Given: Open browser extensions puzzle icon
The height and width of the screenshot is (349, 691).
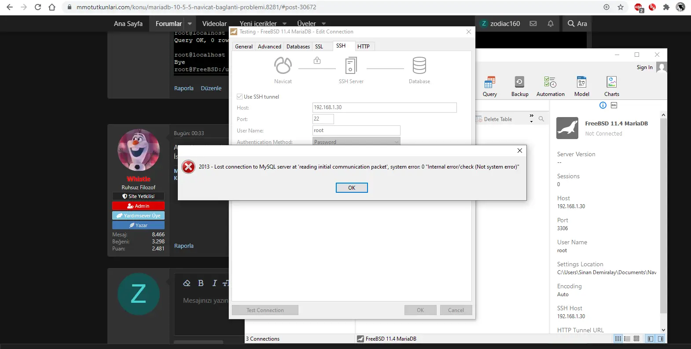Looking at the screenshot, I should click(x=666, y=7).
